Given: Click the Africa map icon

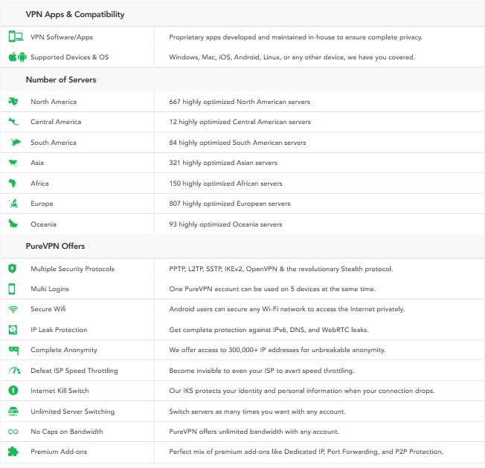Looking at the screenshot, I should point(13,183).
